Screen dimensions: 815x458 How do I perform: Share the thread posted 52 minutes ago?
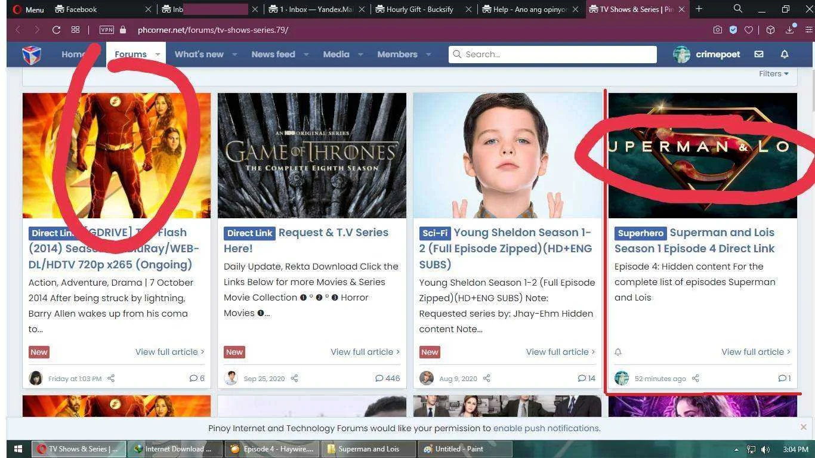(x=696, y=378)
